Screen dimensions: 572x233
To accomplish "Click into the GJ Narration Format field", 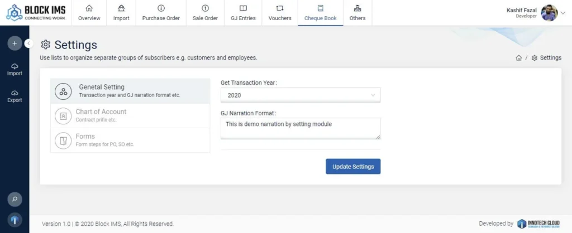I will click(x=300, y=128).
